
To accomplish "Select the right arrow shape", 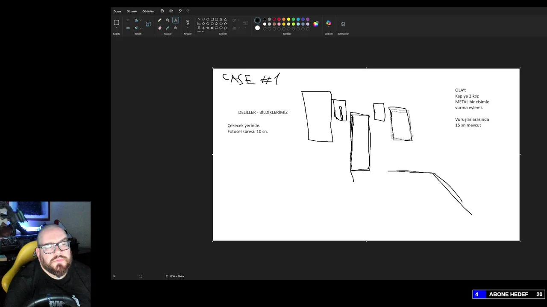I will pos(217,23).
